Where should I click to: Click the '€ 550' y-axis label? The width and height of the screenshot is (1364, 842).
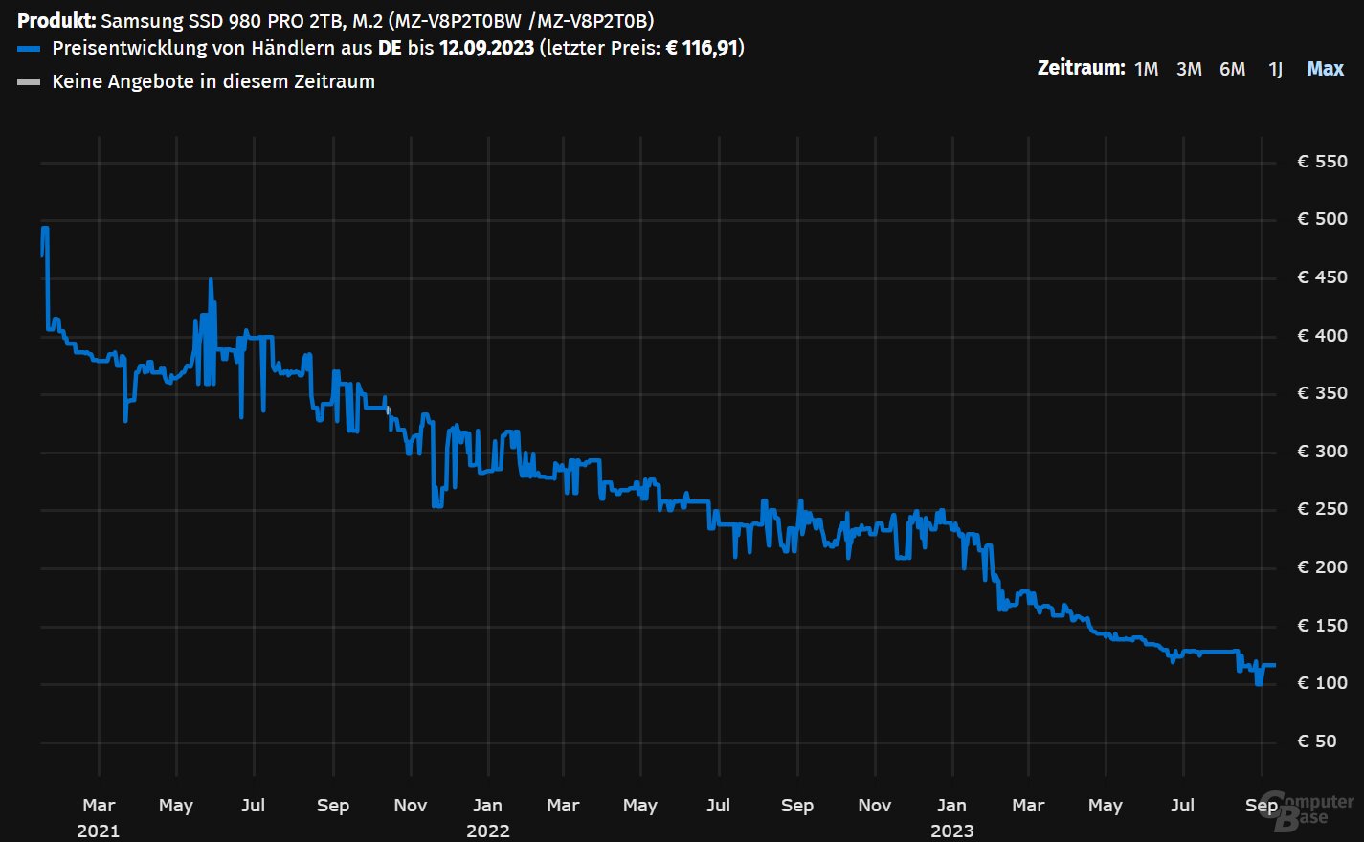tap(1322, 162)
